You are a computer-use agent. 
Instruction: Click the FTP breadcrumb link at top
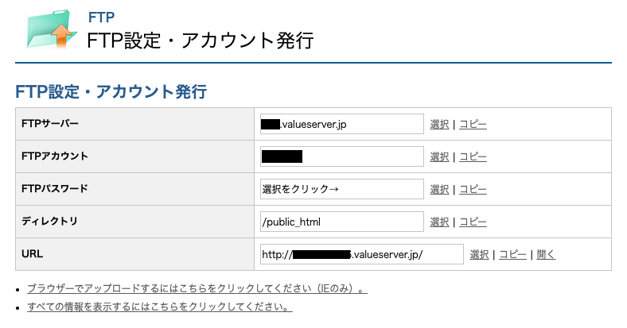(102, 16)
